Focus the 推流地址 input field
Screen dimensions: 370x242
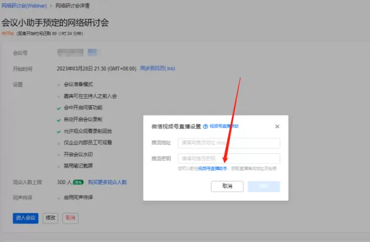229,143
